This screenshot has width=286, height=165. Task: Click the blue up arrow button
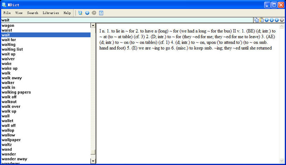(267, 20)
